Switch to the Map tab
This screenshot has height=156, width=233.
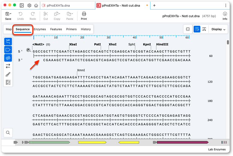[9, 29]
